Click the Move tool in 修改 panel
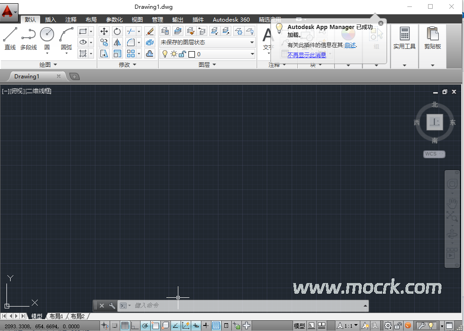 pyautogui.click(x=104, y=31)
